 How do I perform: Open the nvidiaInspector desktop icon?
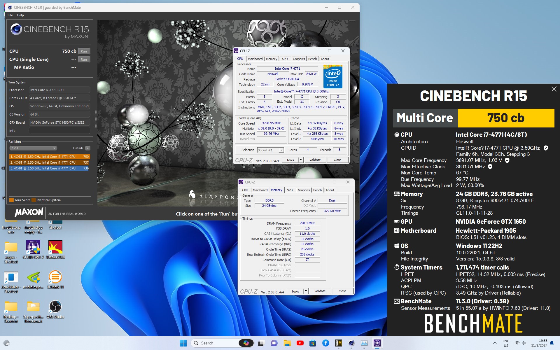[33, 279]
